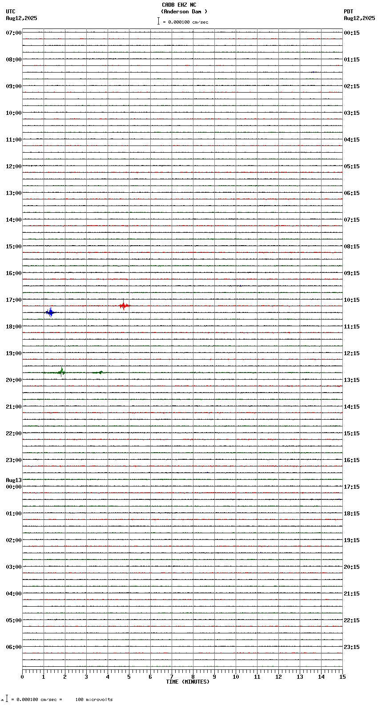
Task: Click the 'Aug12,2025' date under UTC
Action: point(21,18)
